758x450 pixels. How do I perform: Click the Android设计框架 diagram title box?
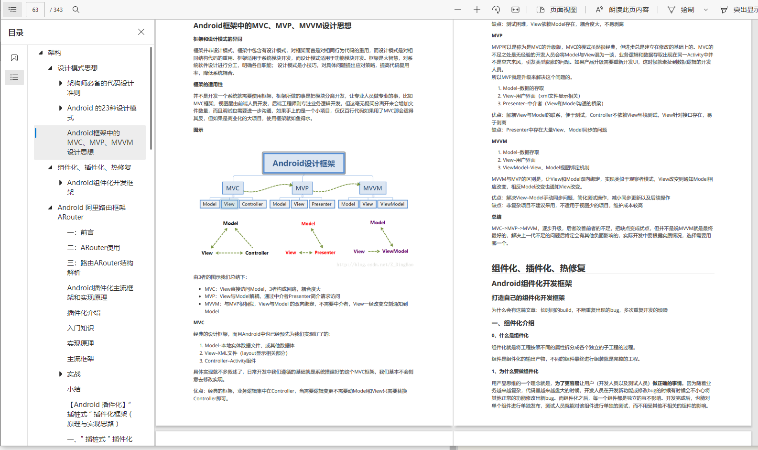pos(304,164)
